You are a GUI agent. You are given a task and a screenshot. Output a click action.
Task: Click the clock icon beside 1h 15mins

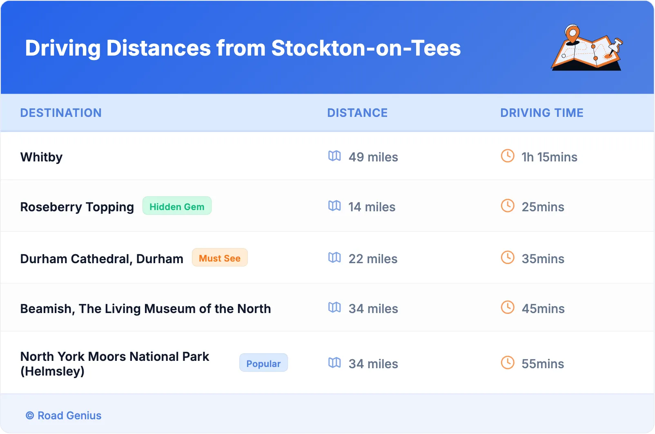click(x=508, y=156)
